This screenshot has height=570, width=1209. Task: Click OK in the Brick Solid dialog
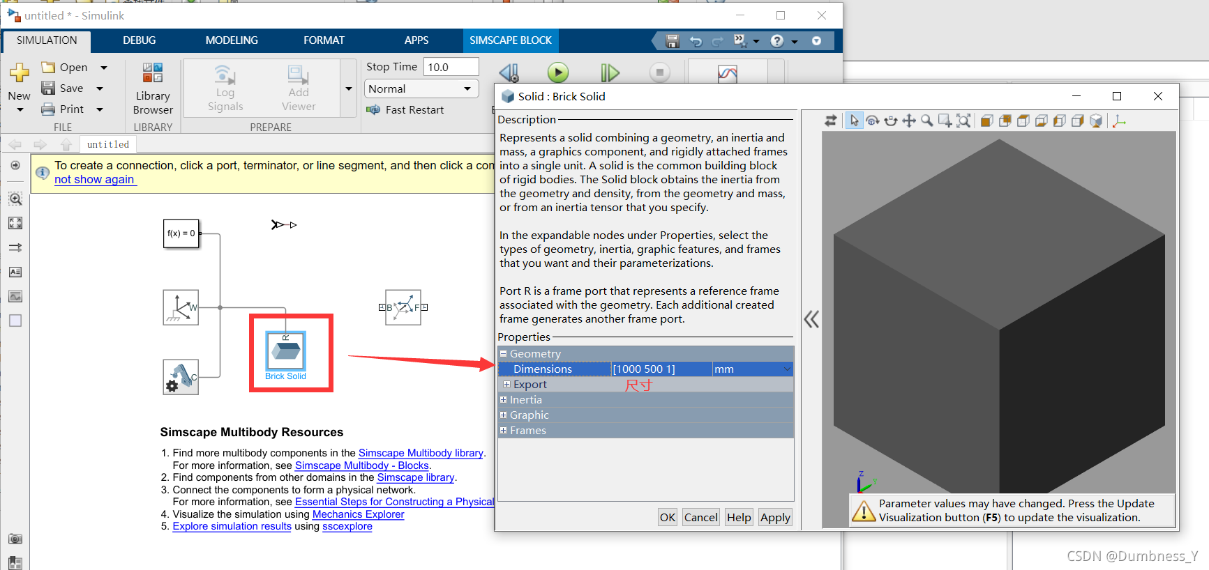pyautogui.click(x=668, y=517)
